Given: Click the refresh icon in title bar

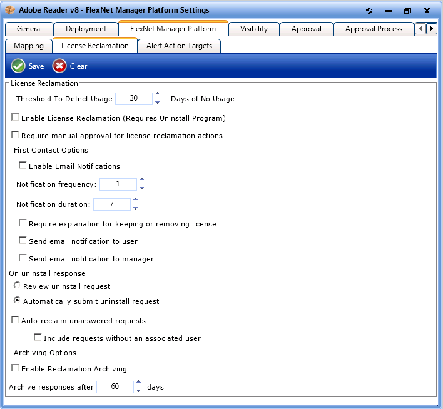Looking at the screenshot, I should point(369,11).
